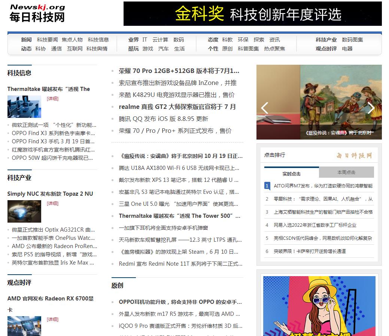The width and height of the screenshot is (389, 336).
Task: Open OPPO耳机功能升级 headline under 原创
Action: (x=180, y=302)
